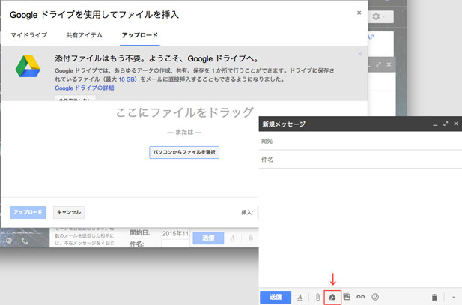Image resolution: width=462 pixels, height=305 pixels.
Task: Open formatting options in New Message toolbar
Action: [x=300, y=297]
